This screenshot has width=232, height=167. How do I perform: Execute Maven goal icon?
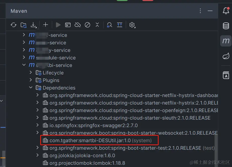tap(68, 25)
